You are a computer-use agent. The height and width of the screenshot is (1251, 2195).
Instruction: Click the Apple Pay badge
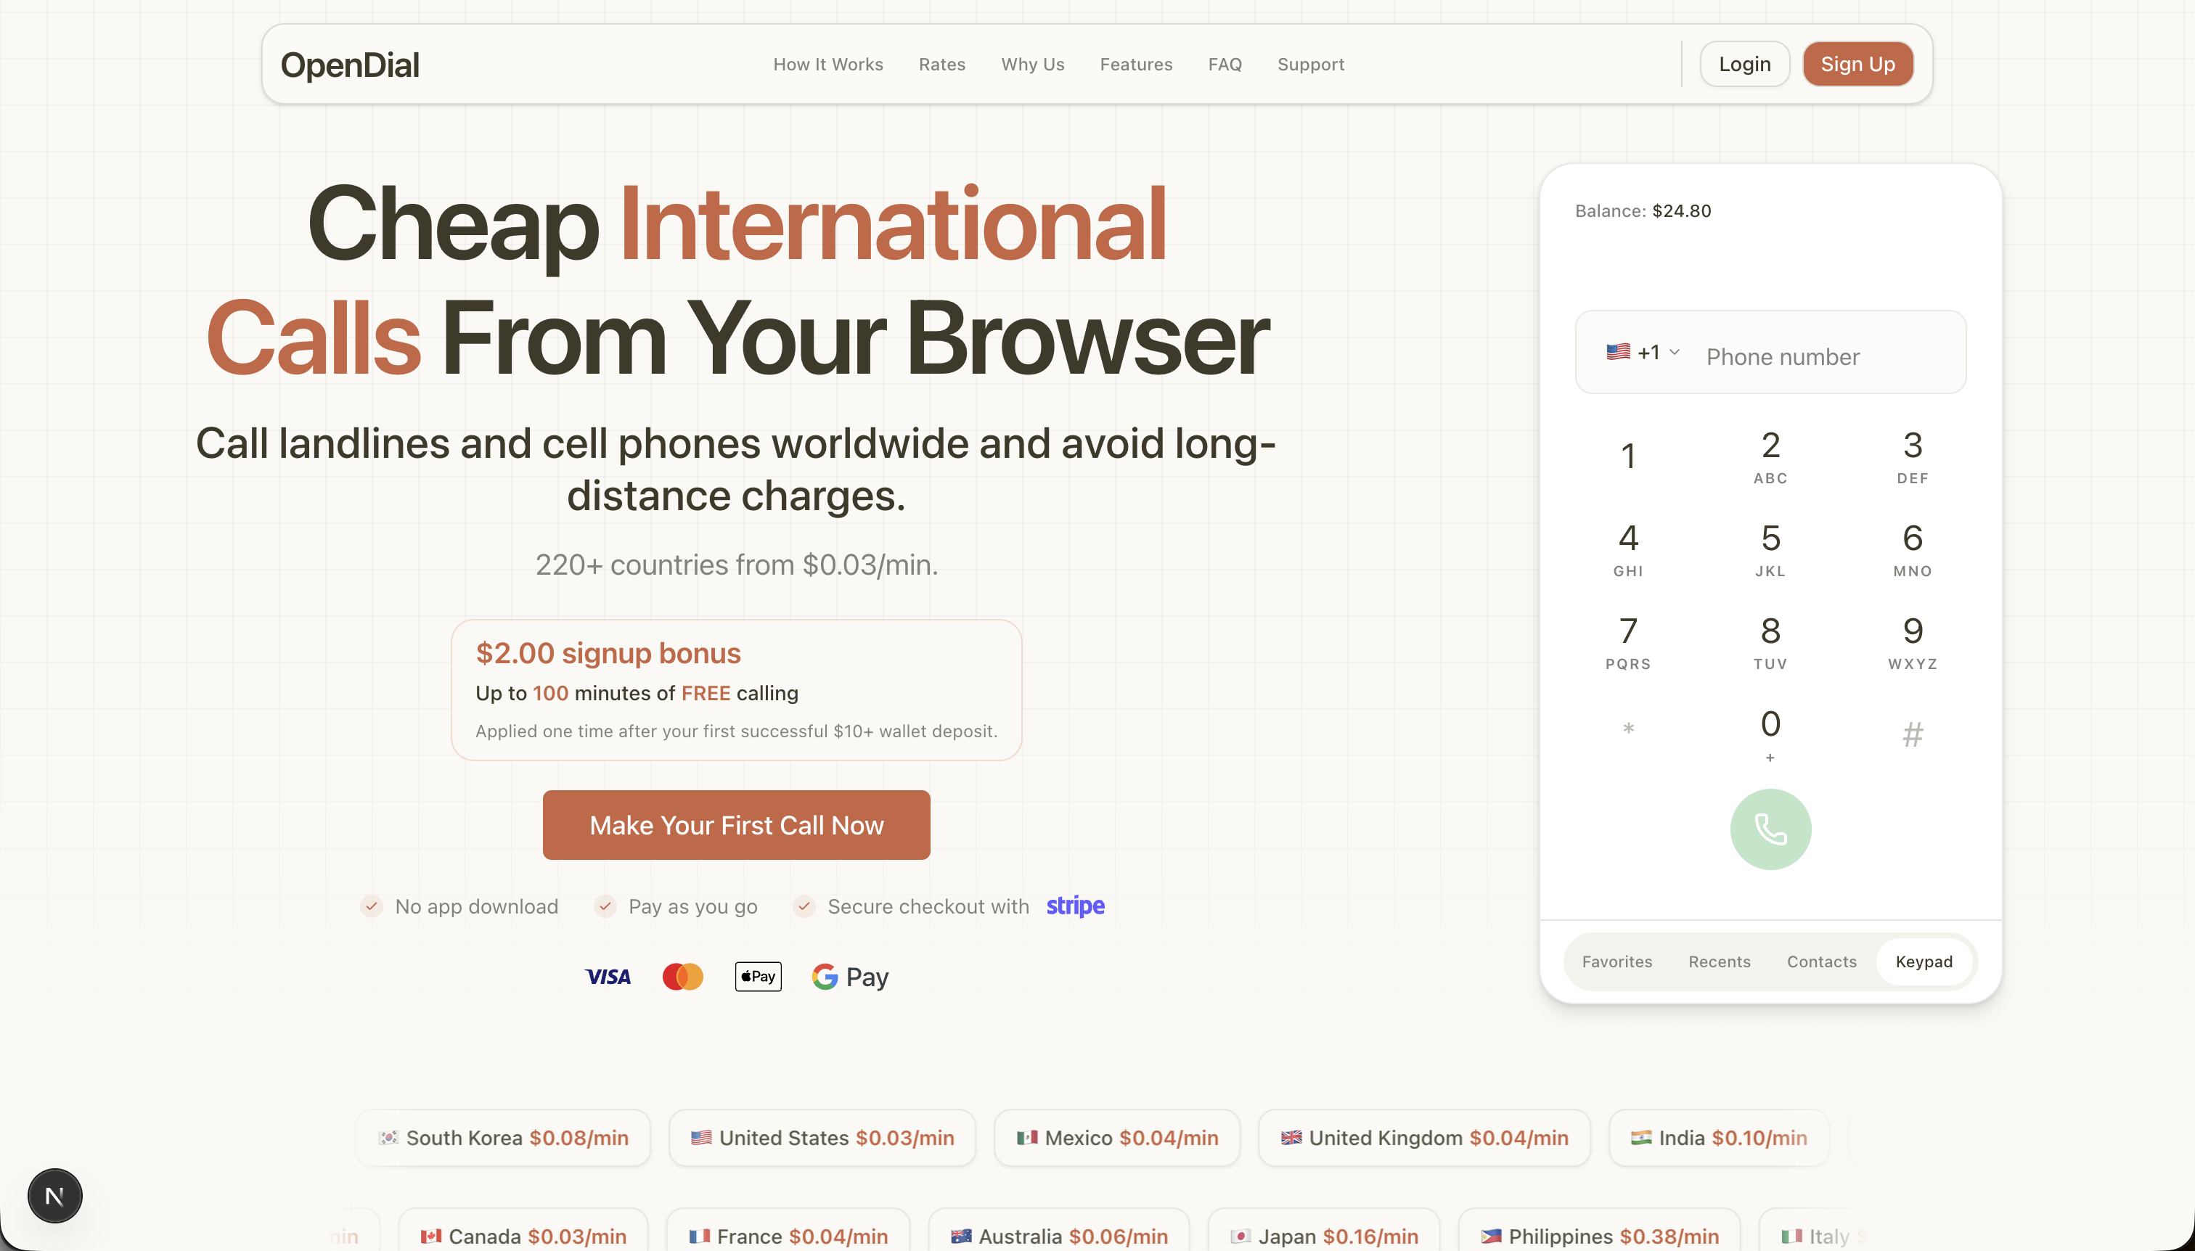tap(758, 977)
